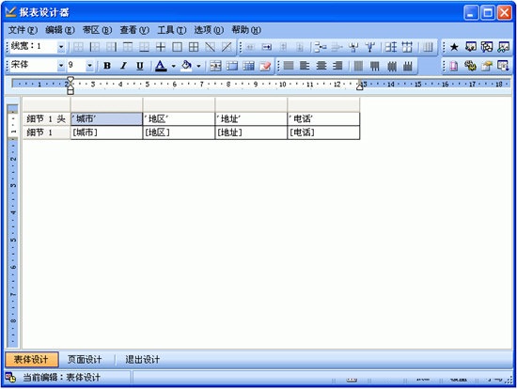Toggle italic formatting
Screen dimensions: 517x389
click(x=123, y=66)
